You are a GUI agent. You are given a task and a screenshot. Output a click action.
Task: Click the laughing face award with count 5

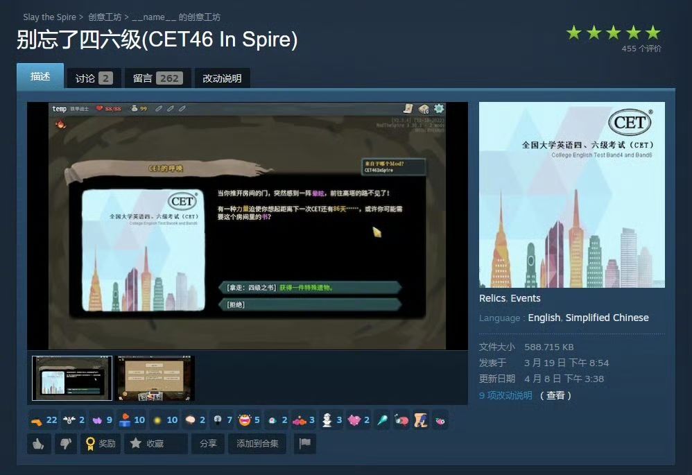click(249, 420)
